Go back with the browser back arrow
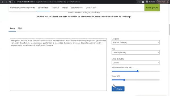This screenshot has width=170, height=96. point(2,2)
